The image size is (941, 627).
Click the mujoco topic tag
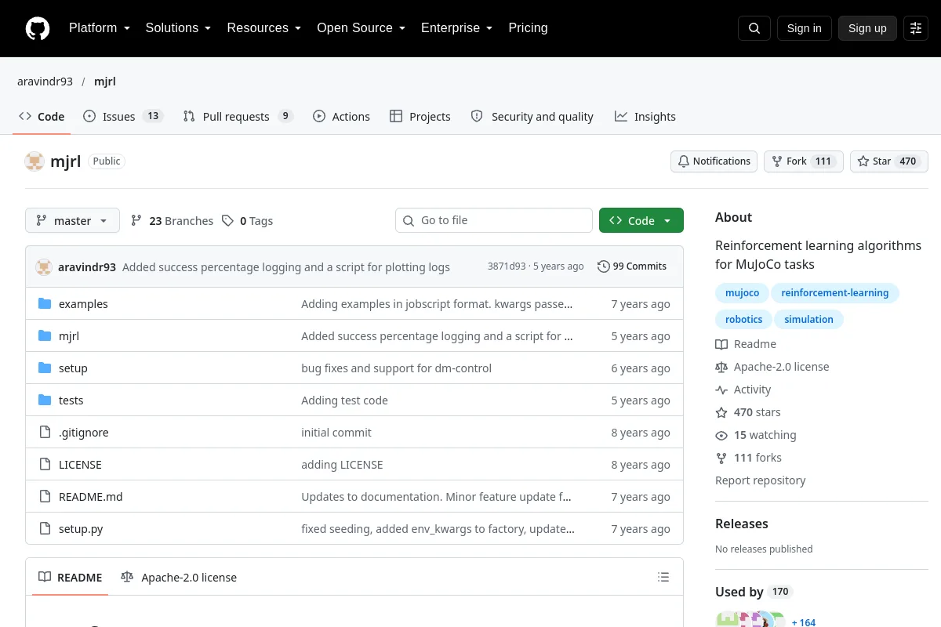tap(742, 293)
